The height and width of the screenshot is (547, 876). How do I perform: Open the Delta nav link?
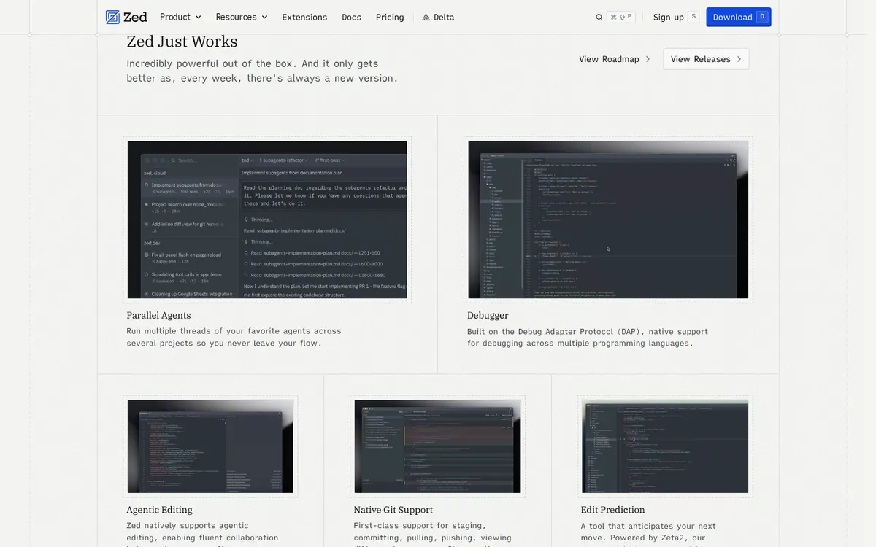click(438, 17)
